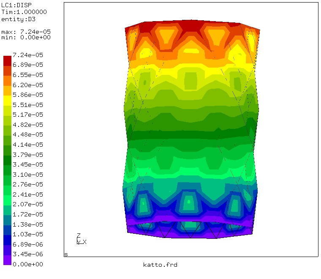
Task: Click the 1.72e-05 legend value label
Action: (28, 214)
